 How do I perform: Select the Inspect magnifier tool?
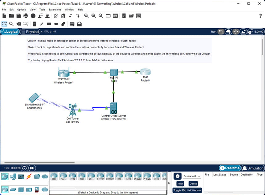pyautogui.click(x=11, y=24)
